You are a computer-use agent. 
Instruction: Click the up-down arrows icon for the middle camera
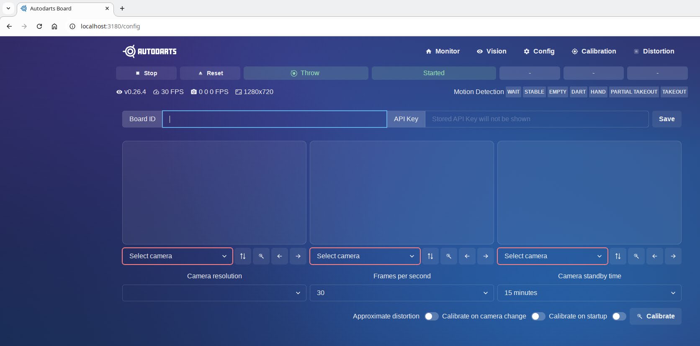coord(430,256)
